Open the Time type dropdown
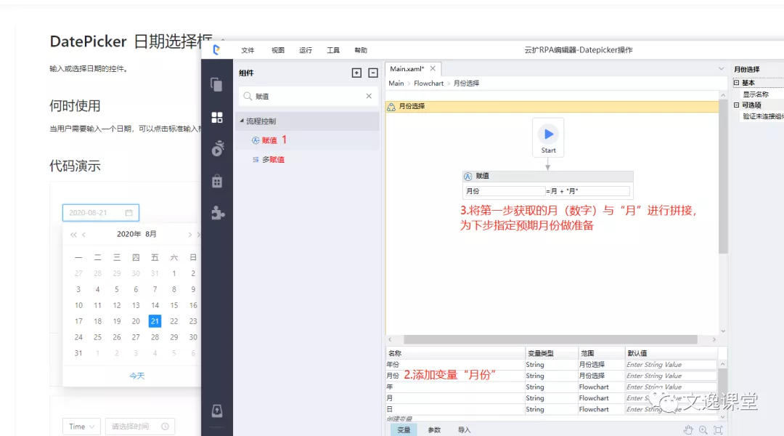This screenshot has height=436, width=784. (x=82, y=427)
